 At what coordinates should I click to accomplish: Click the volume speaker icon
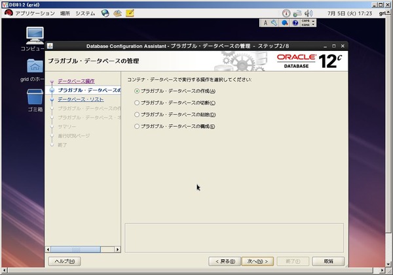[x=309, y=13]
